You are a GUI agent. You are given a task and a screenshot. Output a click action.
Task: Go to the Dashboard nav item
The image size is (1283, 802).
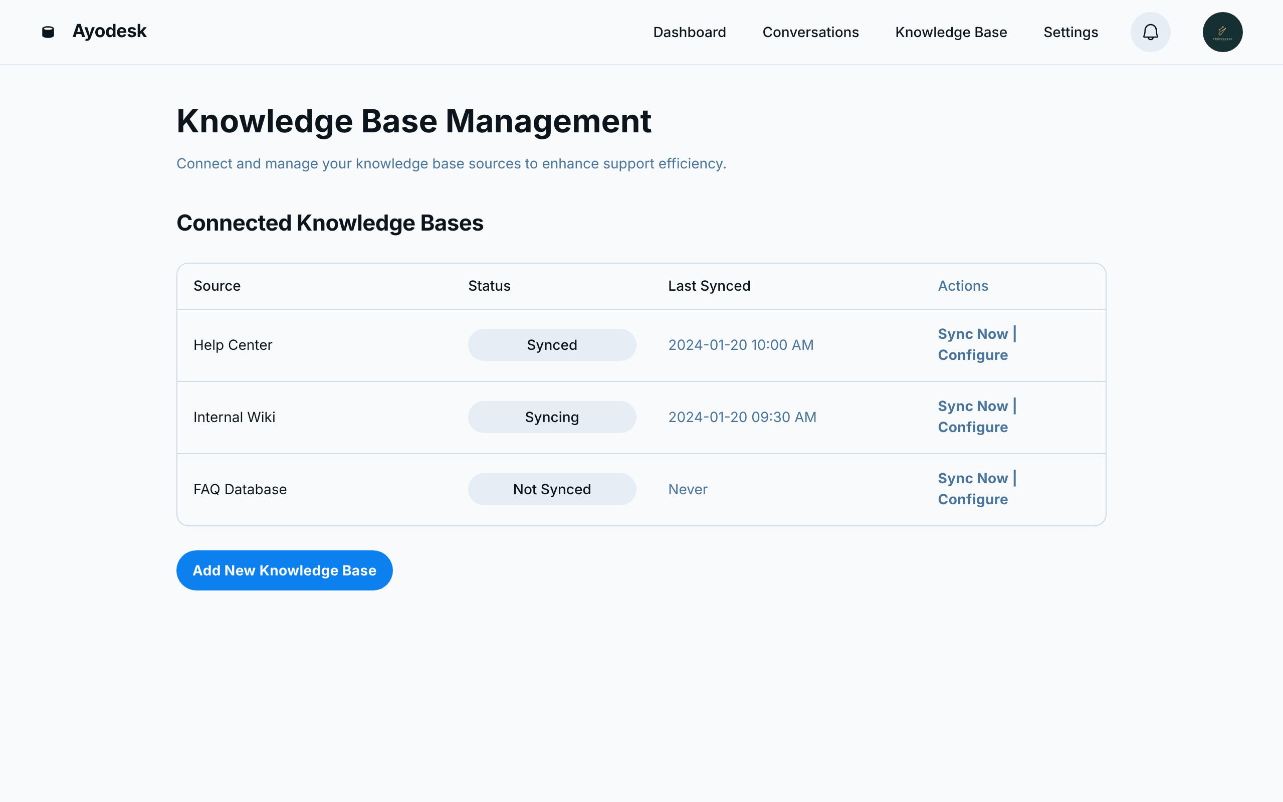pyautogui.click(x=689, y=33)
